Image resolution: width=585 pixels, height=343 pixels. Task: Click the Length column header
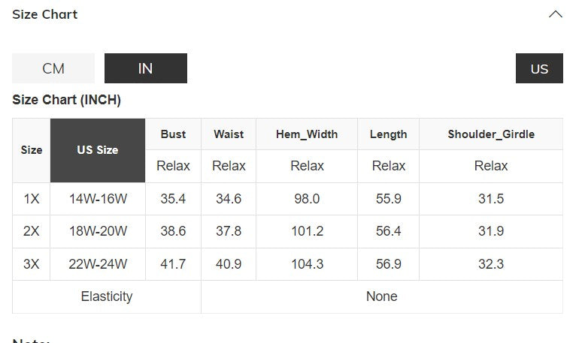tap(389, 134)
